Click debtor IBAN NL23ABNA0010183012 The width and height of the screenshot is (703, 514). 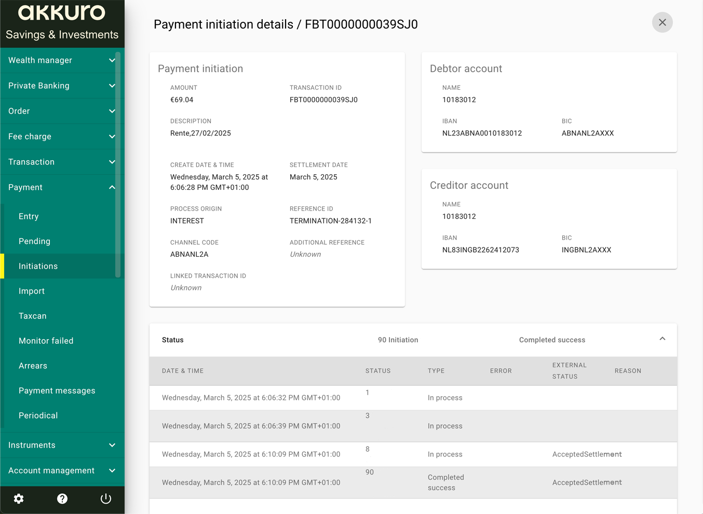point(482,133)
